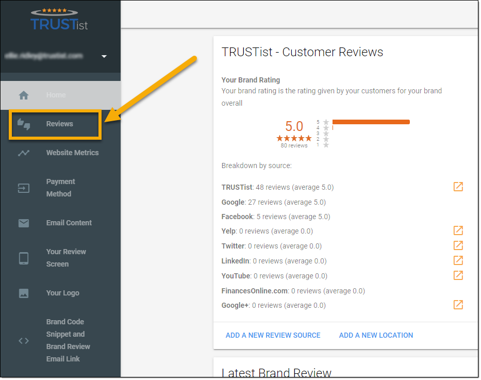Click the Google+ external link icon
Screen dimensions: 481x380
click(458, 305)
